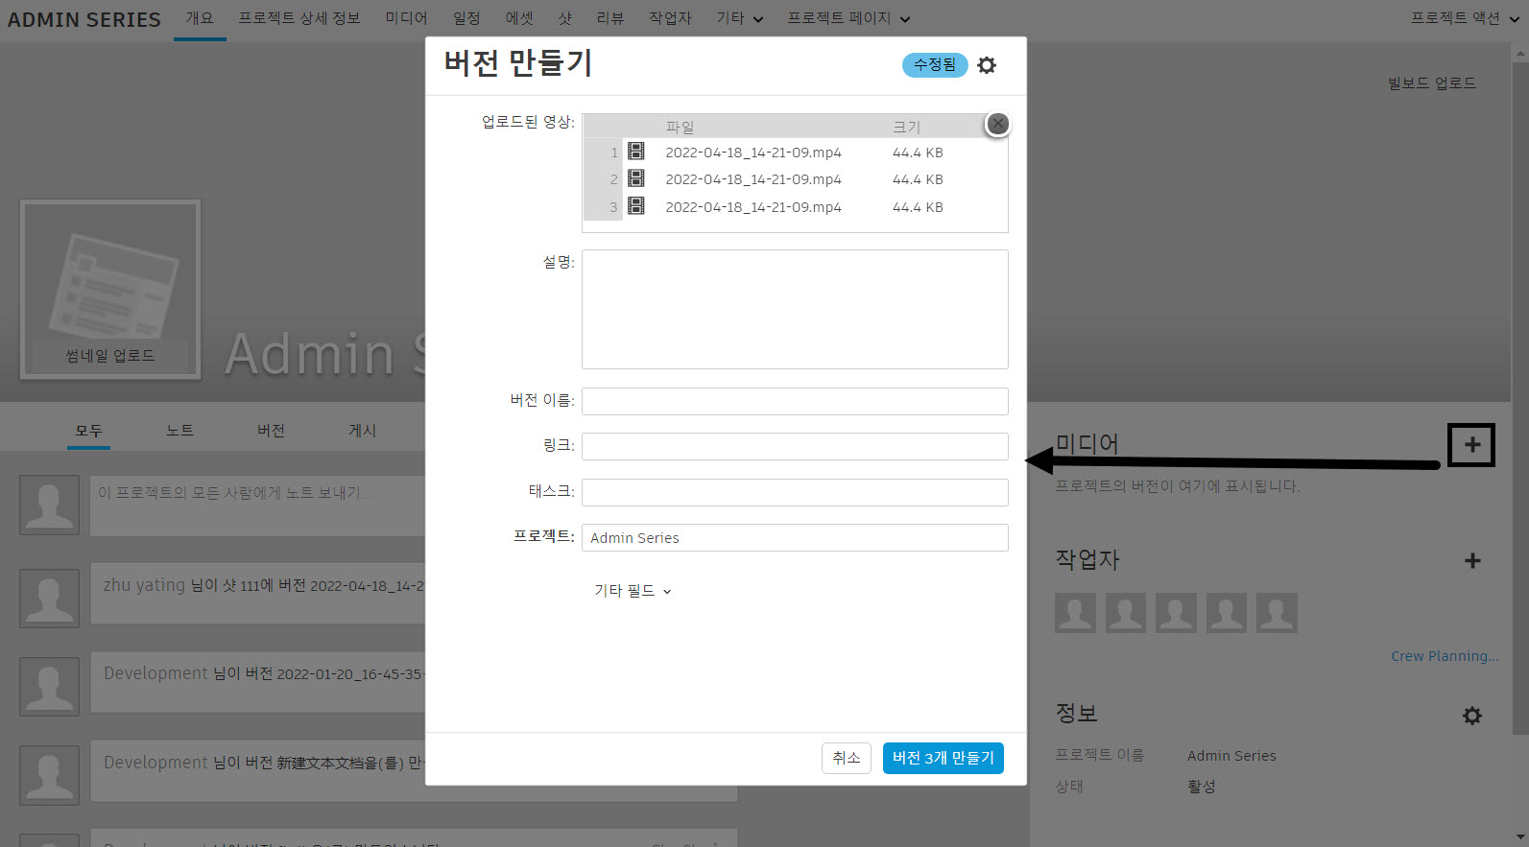Viewport: 1529px width, 847px height.
Task: Click the 크기 column header
Action: 906,127
